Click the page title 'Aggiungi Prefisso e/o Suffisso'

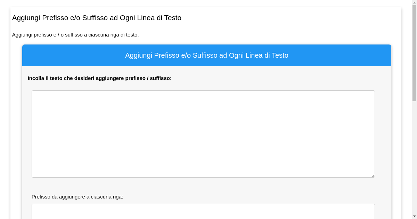97,18
